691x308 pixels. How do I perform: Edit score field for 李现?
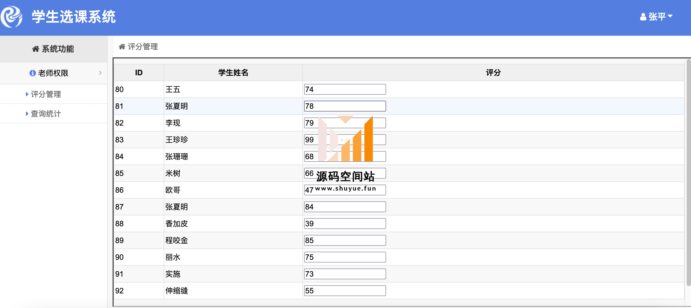pyautogui.click(x=345, y=123)
